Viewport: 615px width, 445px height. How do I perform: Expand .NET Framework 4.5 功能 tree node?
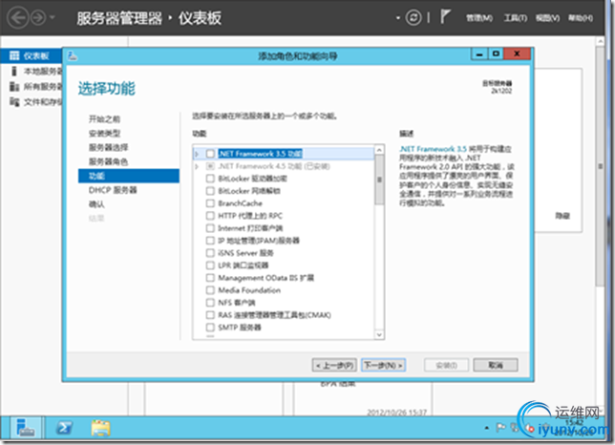click(x=198, y=166)
